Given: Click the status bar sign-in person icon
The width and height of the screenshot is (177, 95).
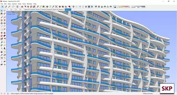Looking at the screenshot, I should [8, 93].
